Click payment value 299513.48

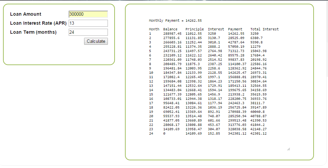(237, 121)
